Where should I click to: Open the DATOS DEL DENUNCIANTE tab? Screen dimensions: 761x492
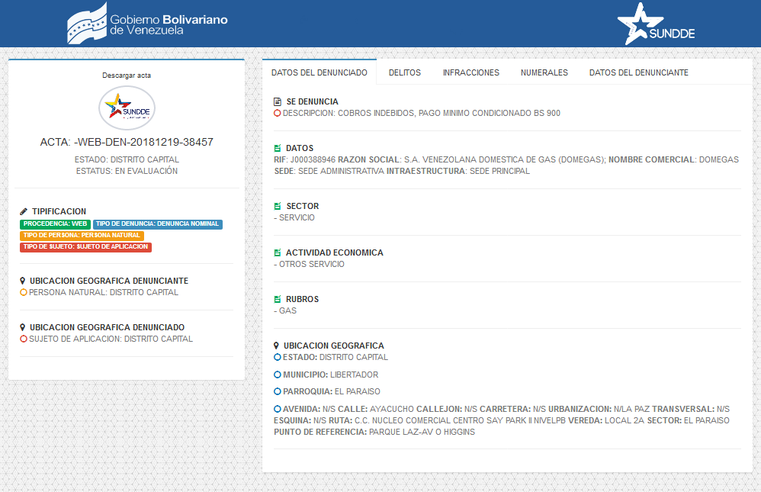[x=638, y=72]
